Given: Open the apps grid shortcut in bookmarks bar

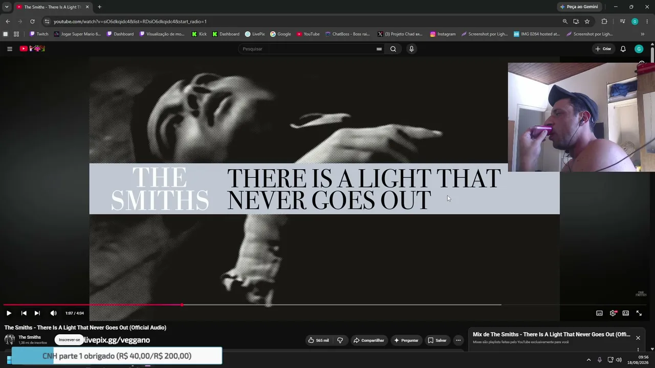Looking at the screenshot, I should [x=16, y=34].
